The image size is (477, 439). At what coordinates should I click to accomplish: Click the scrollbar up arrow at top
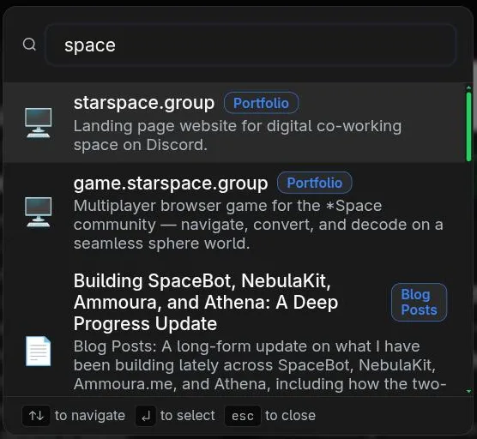[468, 87]
